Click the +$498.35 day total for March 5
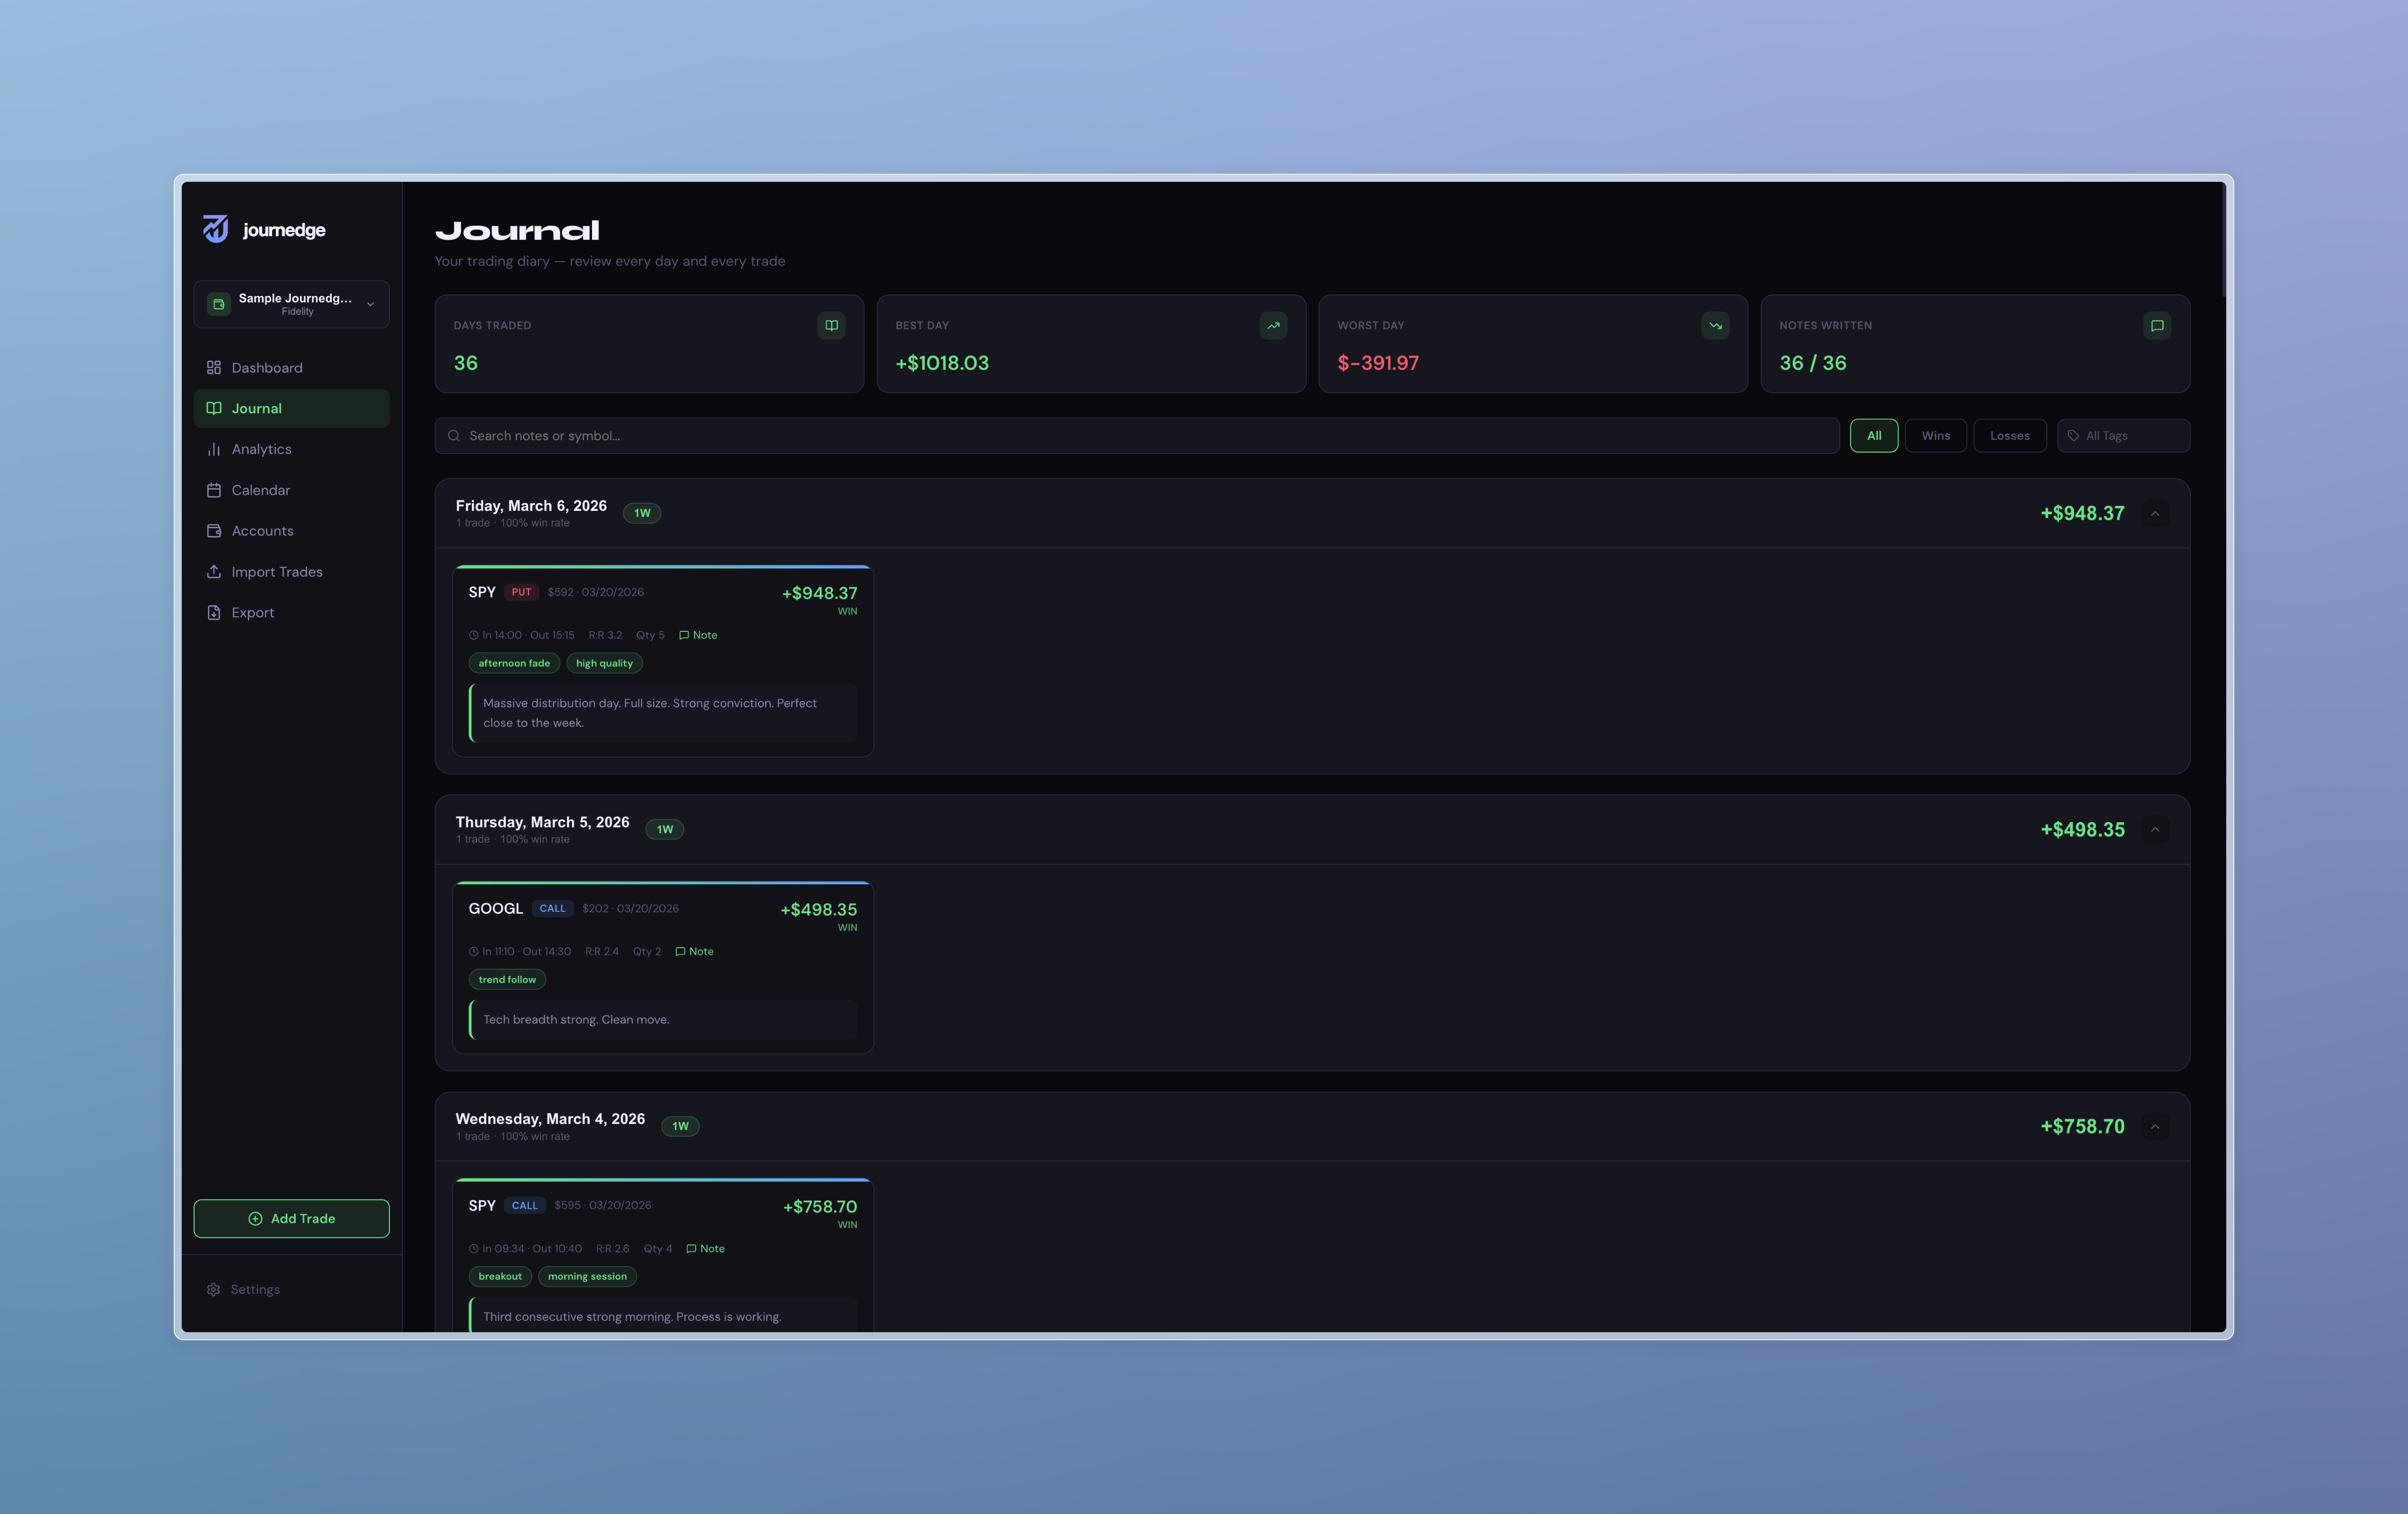 point(2082,830)
